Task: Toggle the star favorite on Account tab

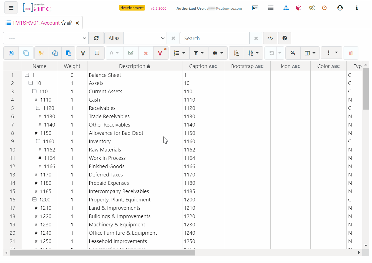Action: pyautogui.click(x=64, y=23)
